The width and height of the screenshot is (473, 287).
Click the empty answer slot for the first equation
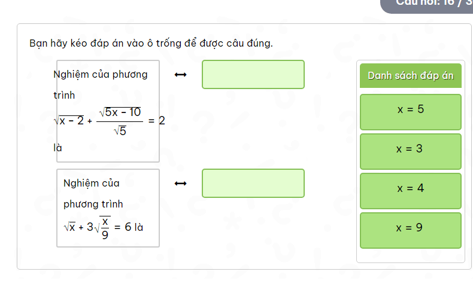pos(253,74)
